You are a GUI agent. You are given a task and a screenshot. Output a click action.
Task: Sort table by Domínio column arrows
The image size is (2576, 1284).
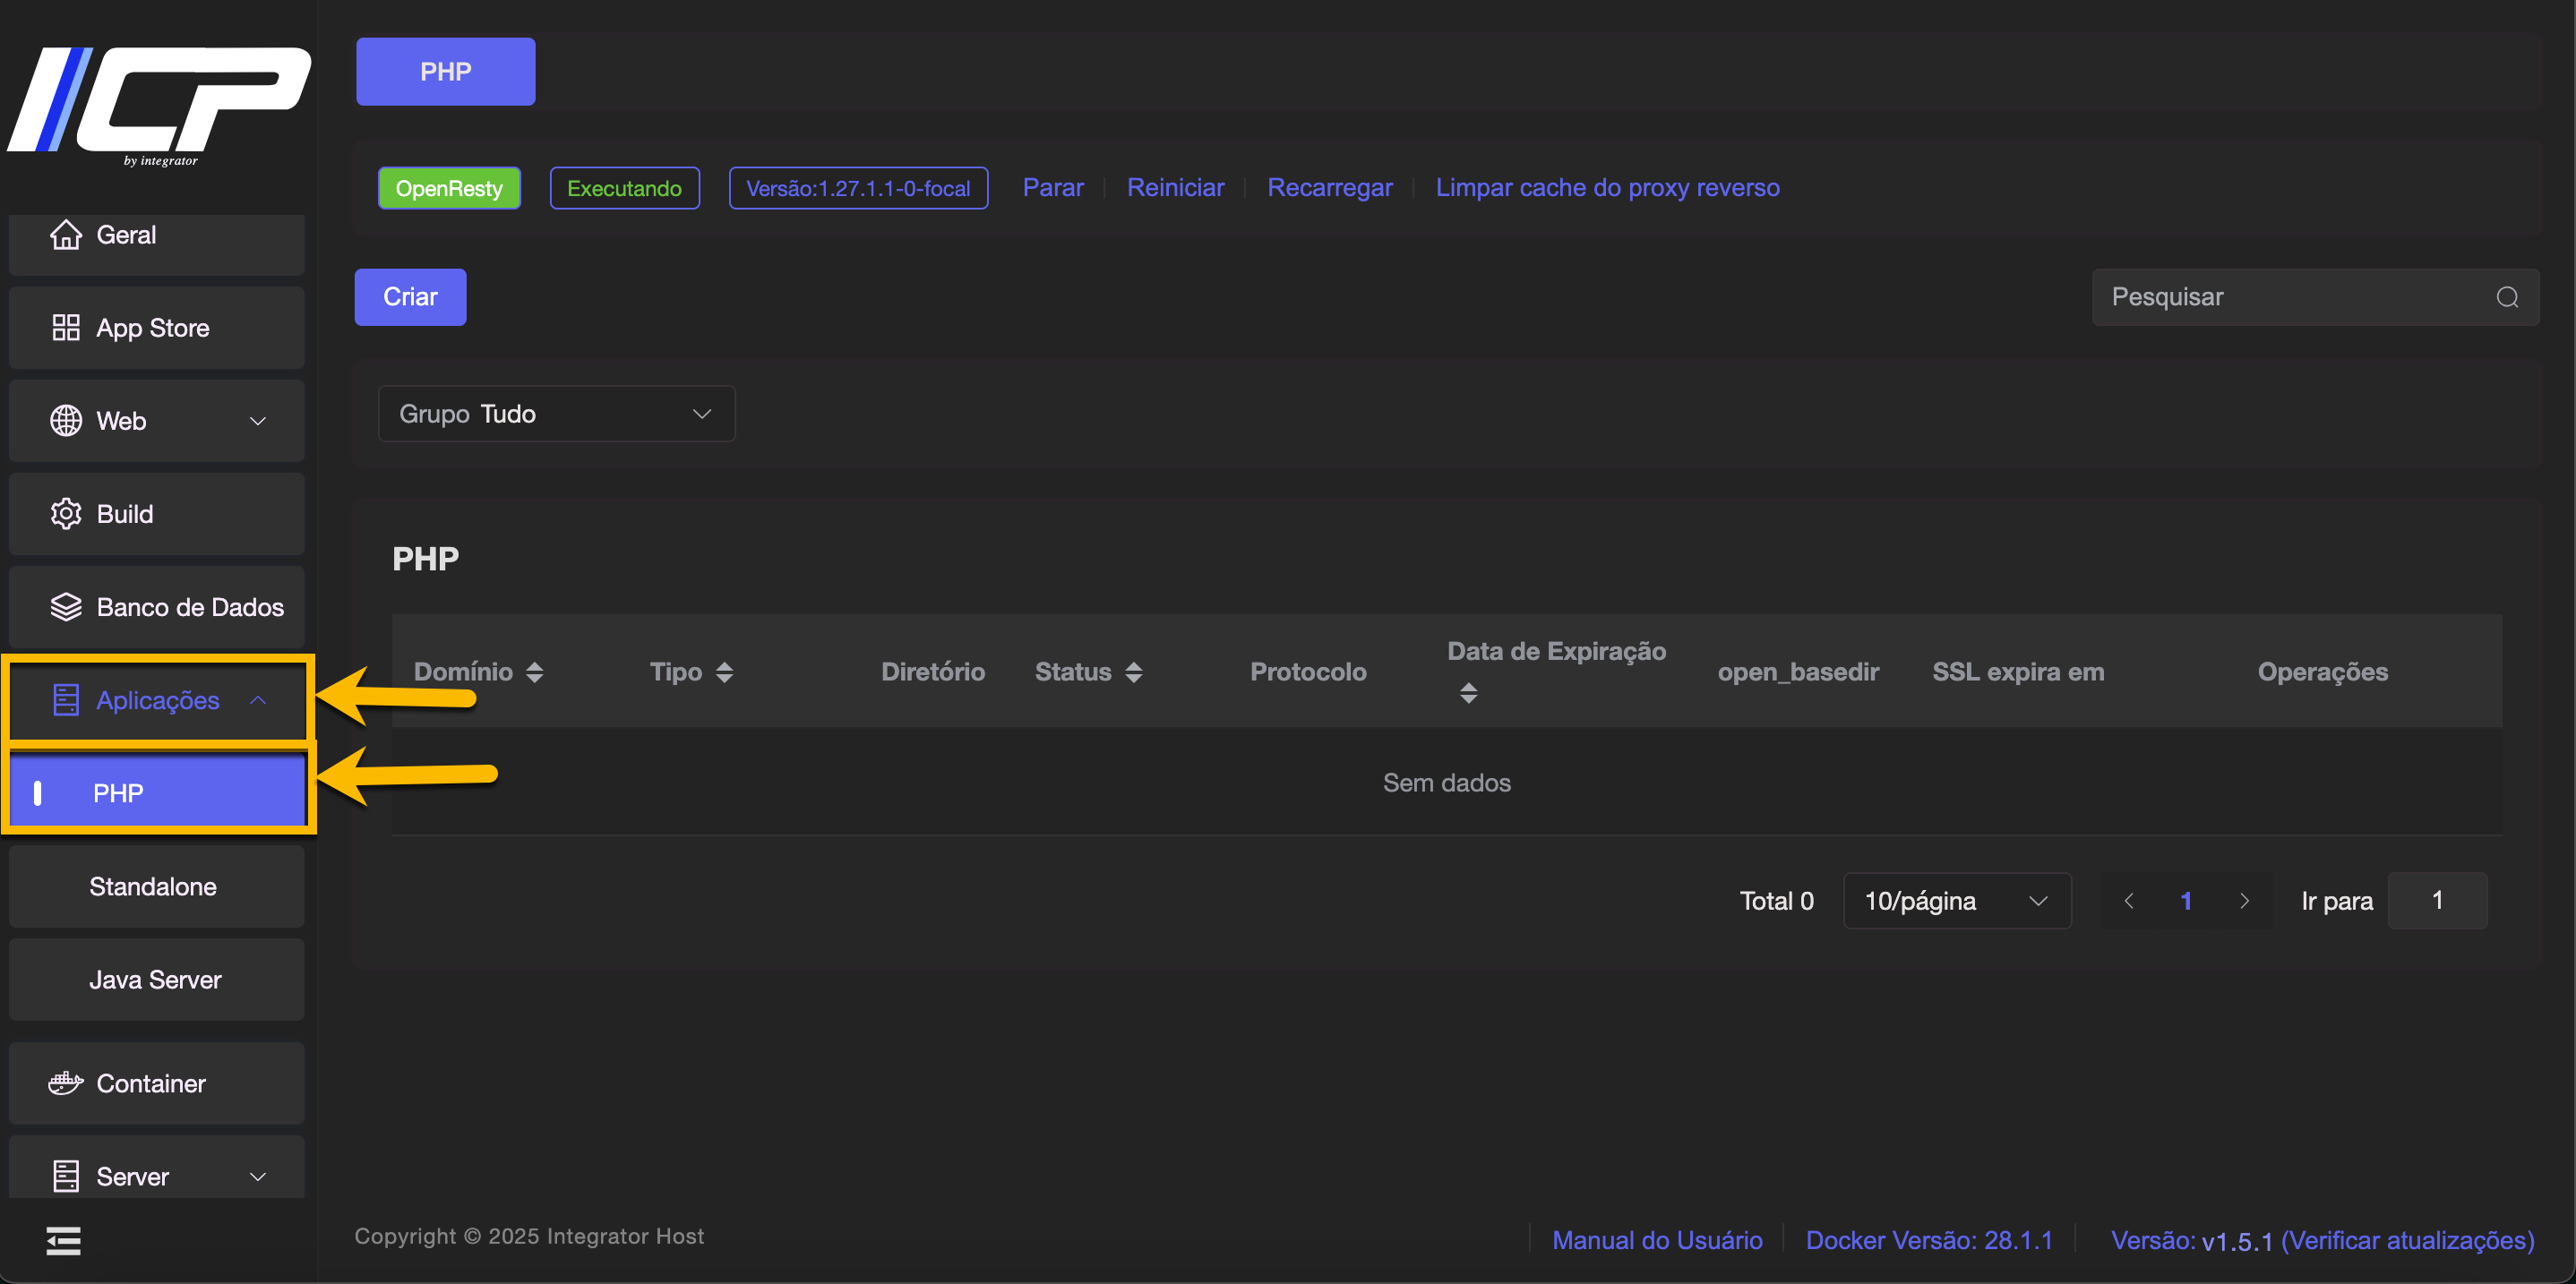click(535, 672)
